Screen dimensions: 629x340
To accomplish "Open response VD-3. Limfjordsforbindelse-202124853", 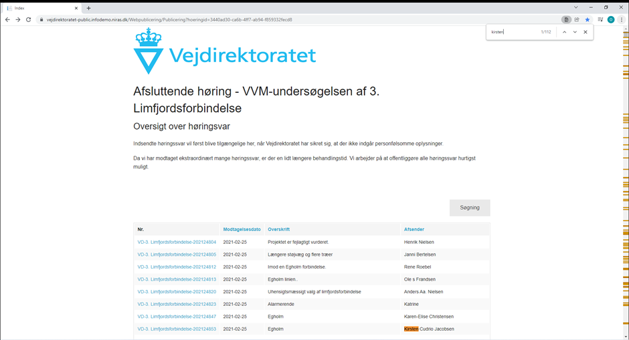I will (x=177, y=329).
